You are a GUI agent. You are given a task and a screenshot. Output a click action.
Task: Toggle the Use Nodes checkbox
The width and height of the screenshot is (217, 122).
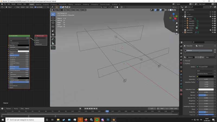pyautogui.click(x=35, y=7)
